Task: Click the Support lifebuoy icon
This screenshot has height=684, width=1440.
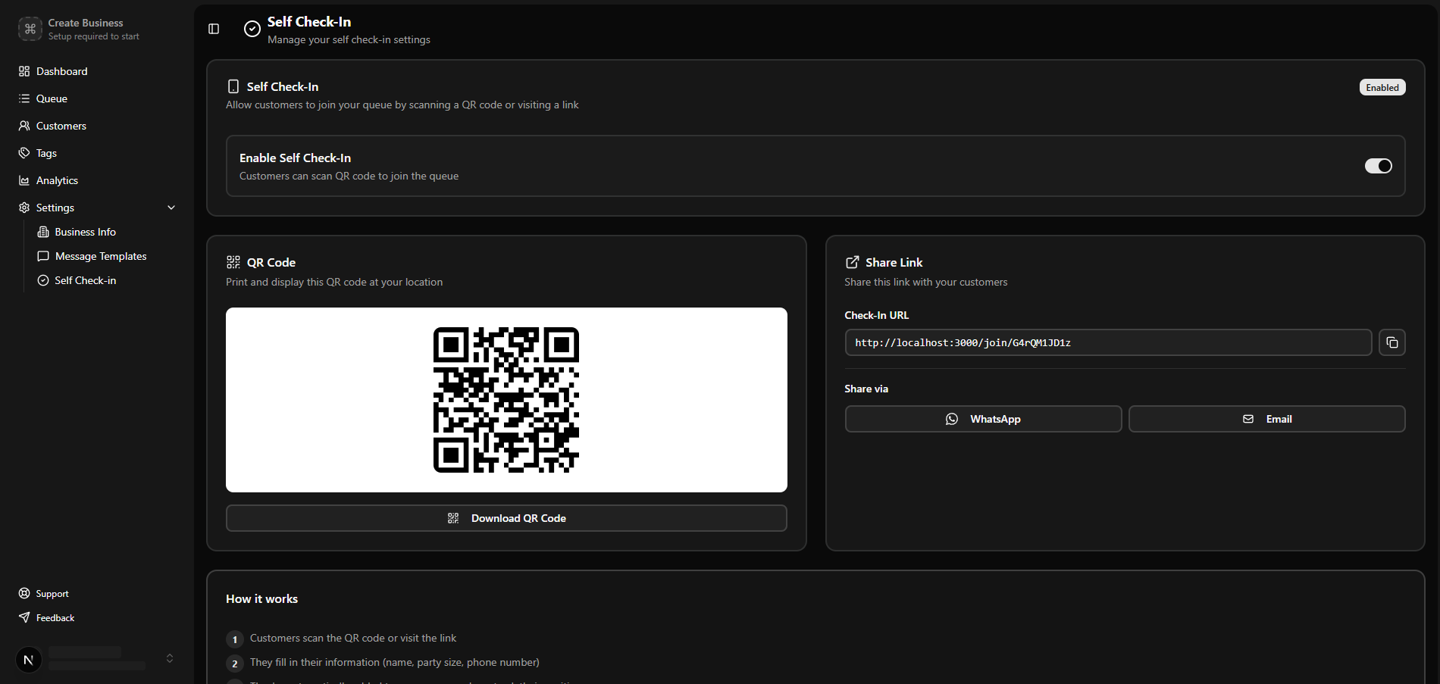Action: (x=24, y=594)
